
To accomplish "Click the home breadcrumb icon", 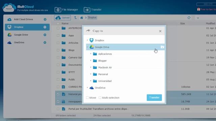I will point(82,17).
